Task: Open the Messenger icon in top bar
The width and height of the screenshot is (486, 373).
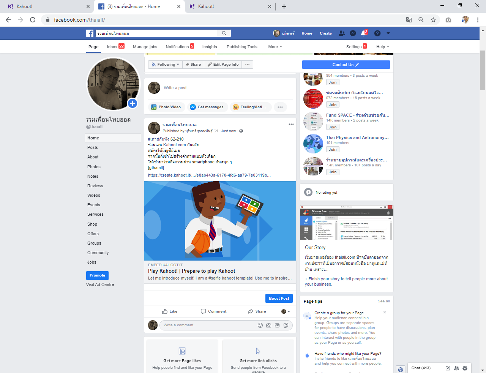Action: click(x=353, y=33)
